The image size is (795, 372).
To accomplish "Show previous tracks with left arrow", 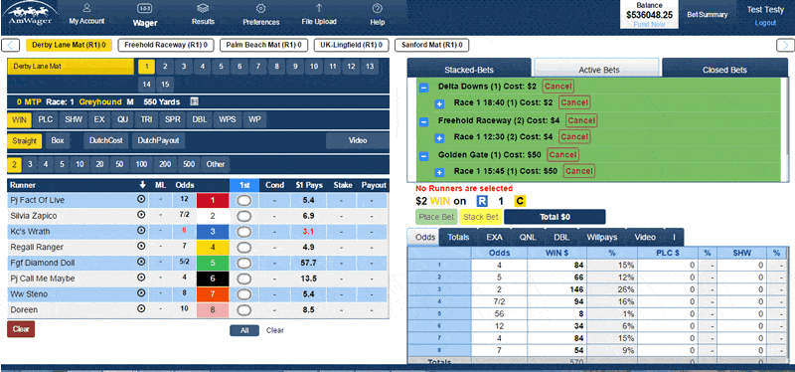I will pos(11,45).
